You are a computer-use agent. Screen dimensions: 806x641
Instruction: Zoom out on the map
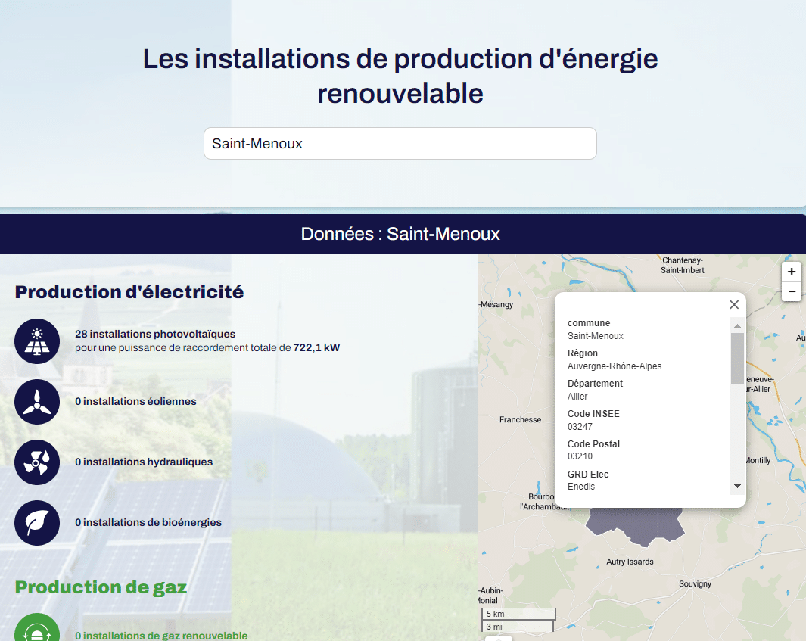click(x=792, y=291)
